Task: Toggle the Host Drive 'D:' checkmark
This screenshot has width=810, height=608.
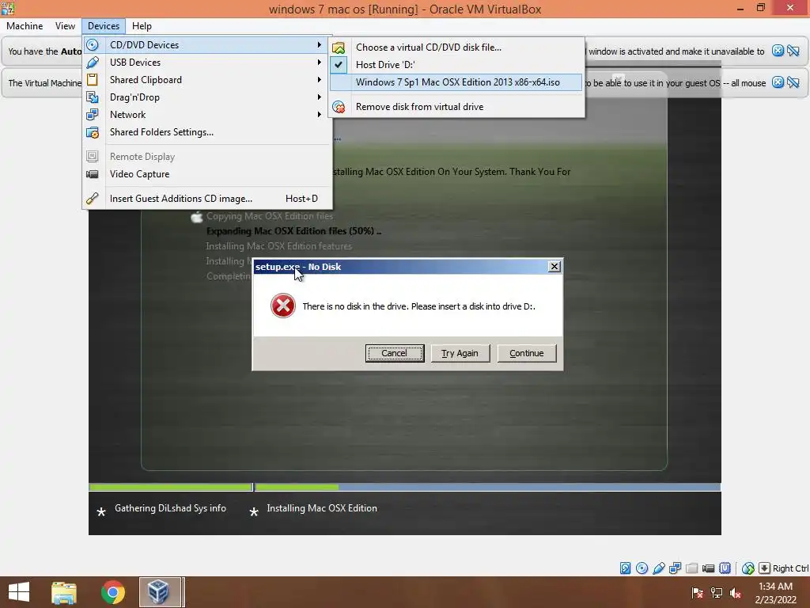Action: [x=339, y=65]
